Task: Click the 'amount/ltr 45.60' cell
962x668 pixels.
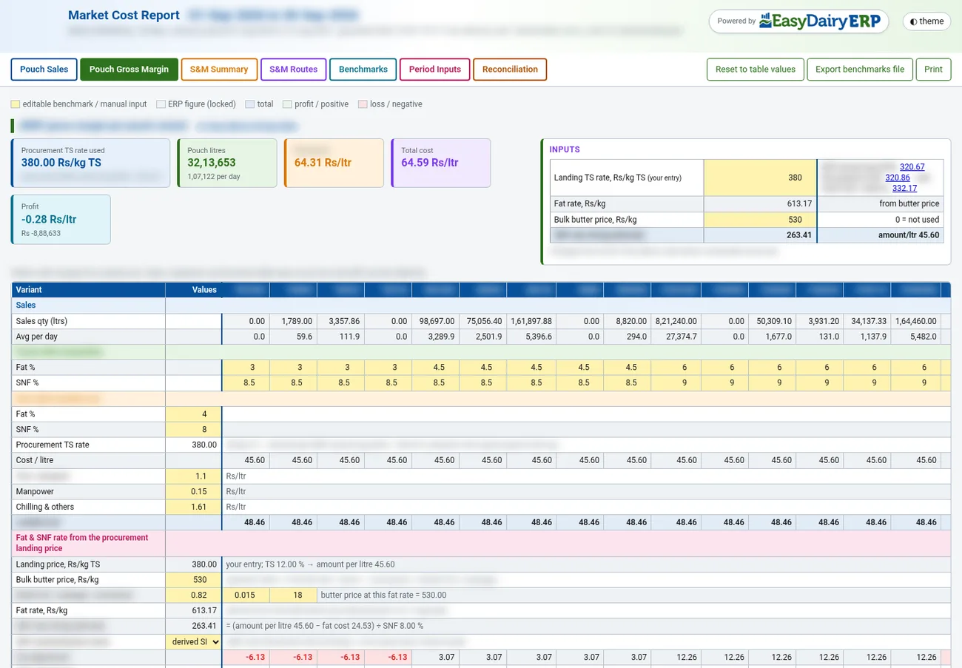Action: pos(881,235)
